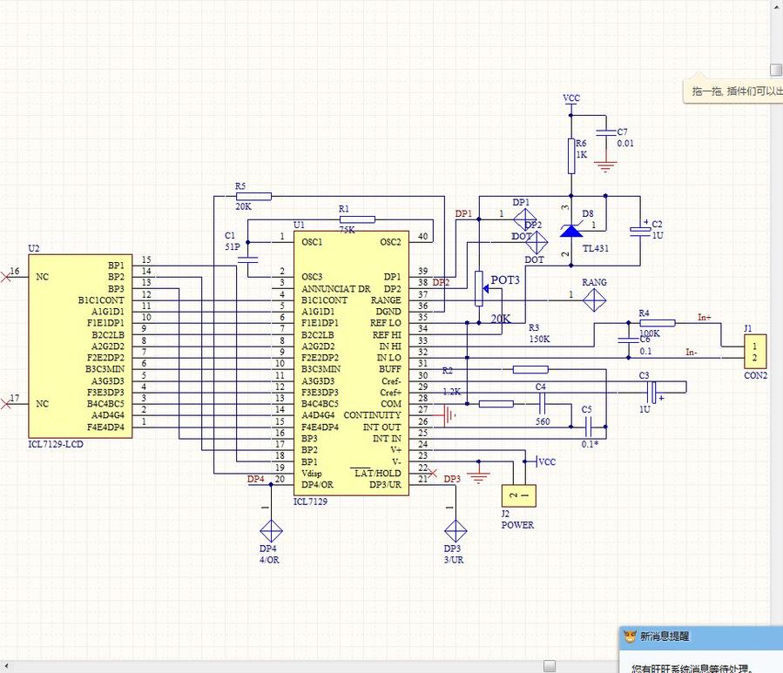Select ground symbol below C7
The height and width of the screenshot is (673, 783).
click(605, 167)
